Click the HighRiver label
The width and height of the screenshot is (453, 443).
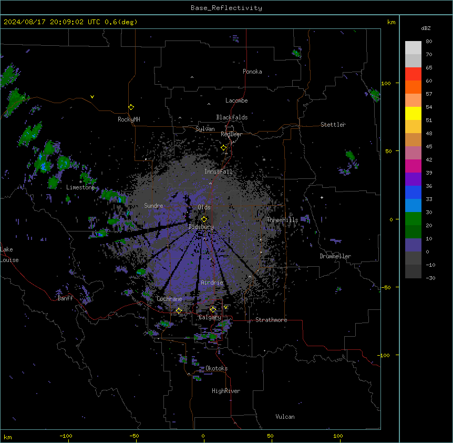coord(225,391)
